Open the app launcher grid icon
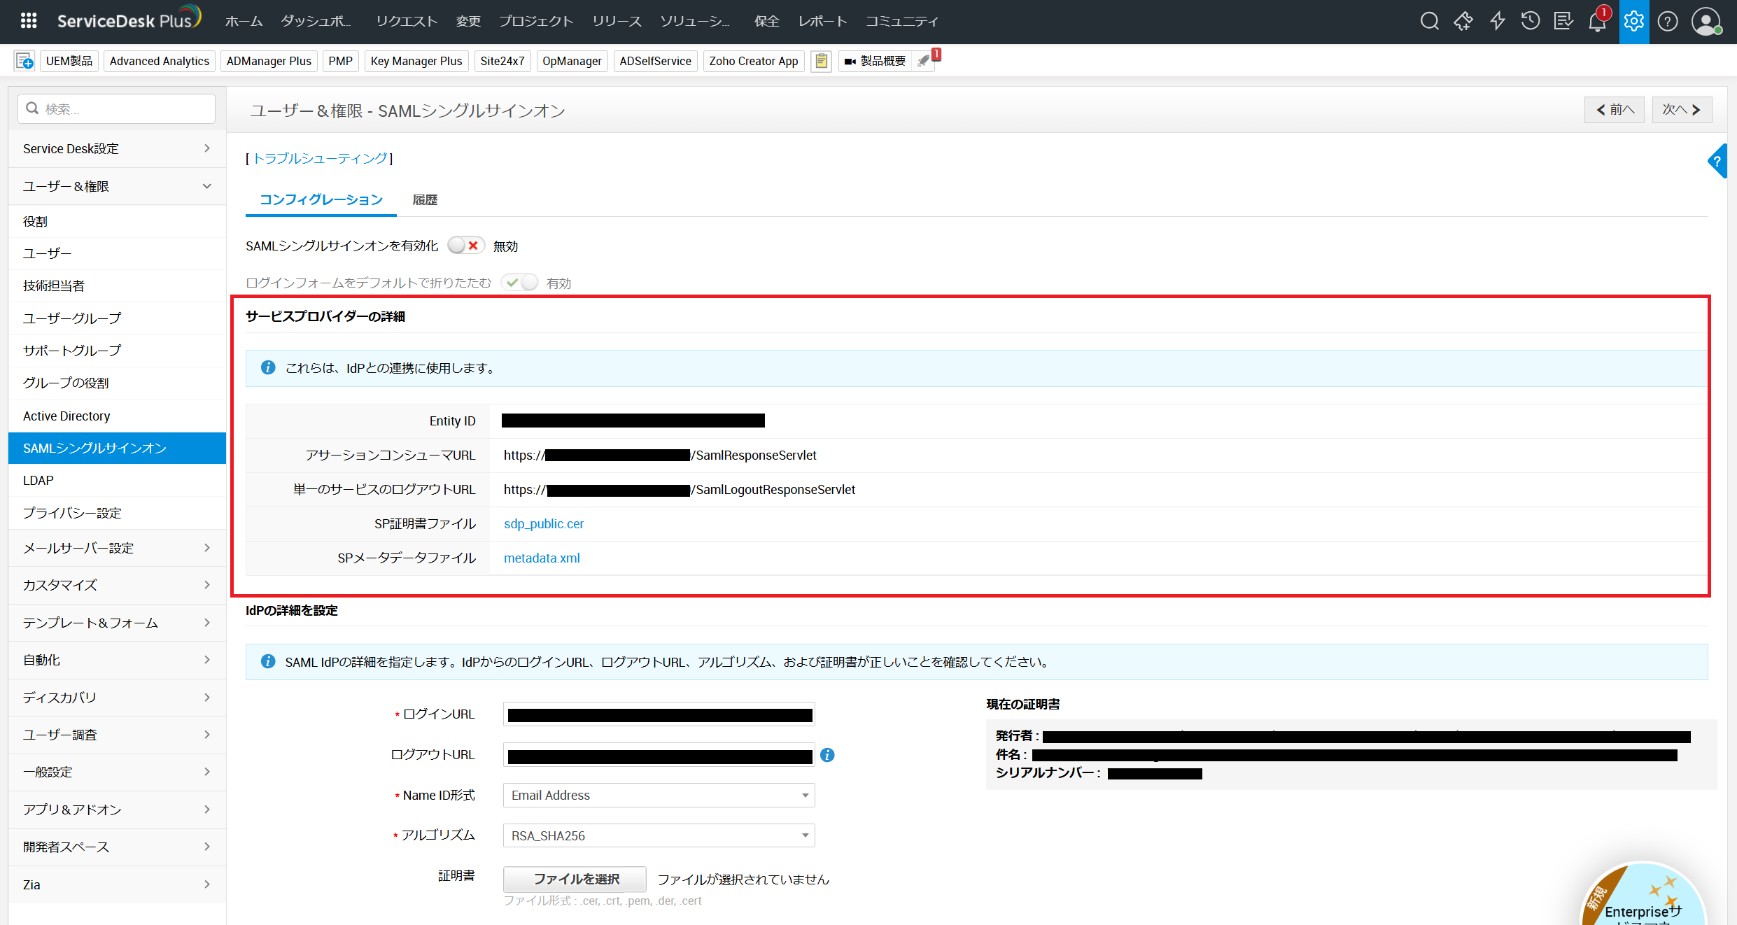The height and width of the screenshot is (925, 1737). click(29, 21)
